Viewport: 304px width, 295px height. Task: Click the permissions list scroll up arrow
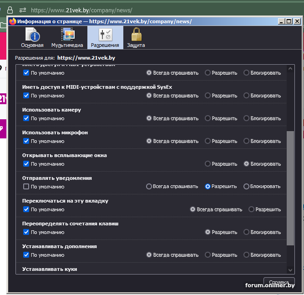pos(290,69)
